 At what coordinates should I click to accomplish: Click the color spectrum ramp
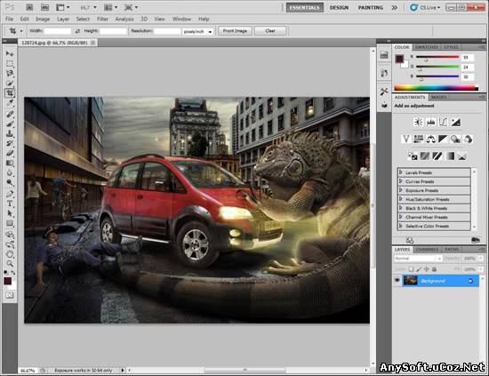point(436,88)
